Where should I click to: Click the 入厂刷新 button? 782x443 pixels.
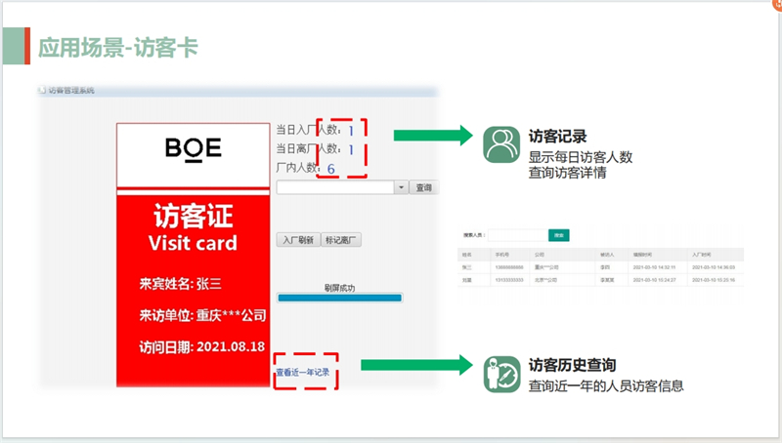pyautogui.click(x=298, y=240)
